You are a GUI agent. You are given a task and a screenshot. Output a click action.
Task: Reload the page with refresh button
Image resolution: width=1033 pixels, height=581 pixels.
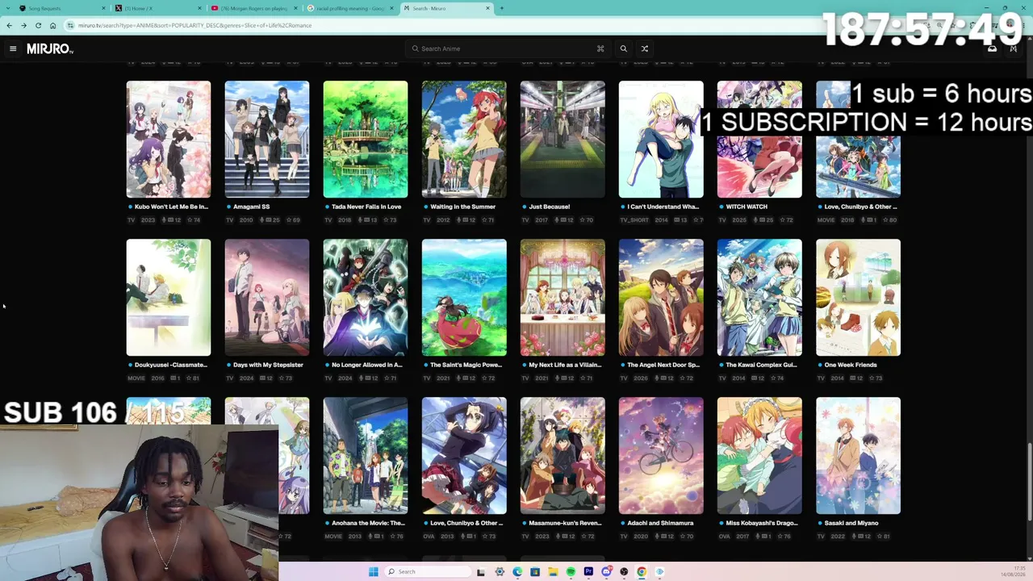(38, 25)
